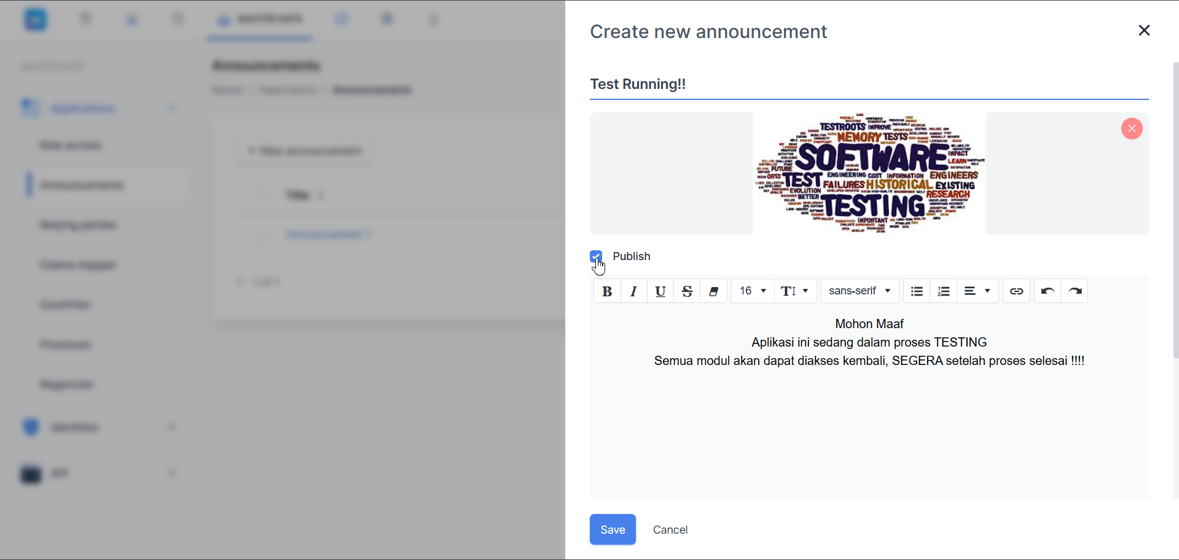Click the software testing word cloud image

(869, 174)
